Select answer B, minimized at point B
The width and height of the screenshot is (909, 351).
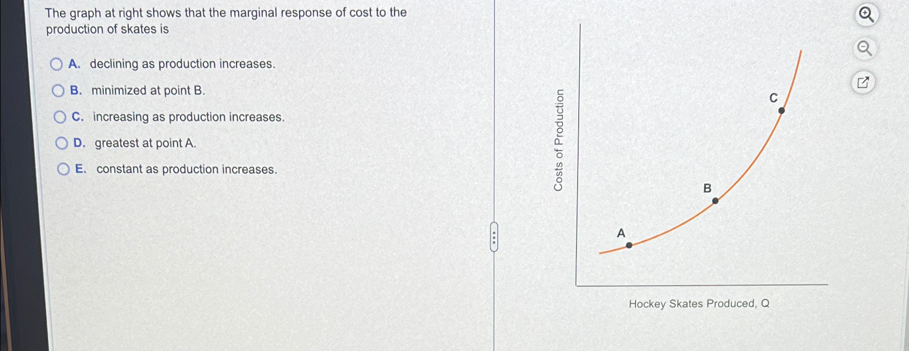coord(58,91)
